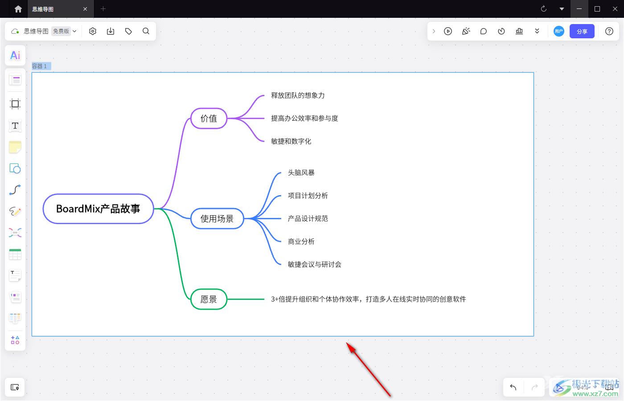Open the comments bubble icon

coord(484,31)
